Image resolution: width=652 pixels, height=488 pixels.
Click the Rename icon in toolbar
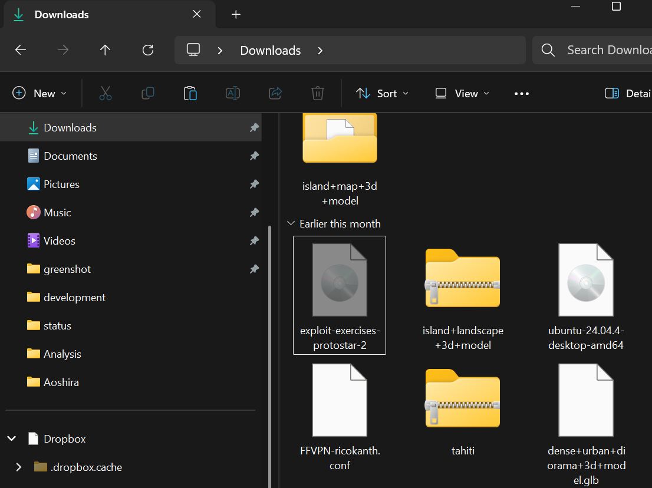click(x=233, y=93)
